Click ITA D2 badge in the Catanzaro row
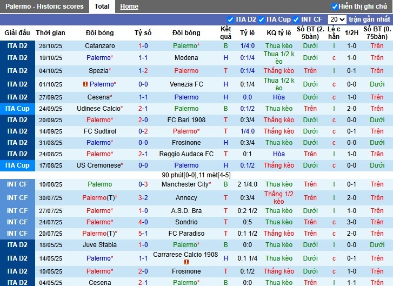 pos(18,46)
